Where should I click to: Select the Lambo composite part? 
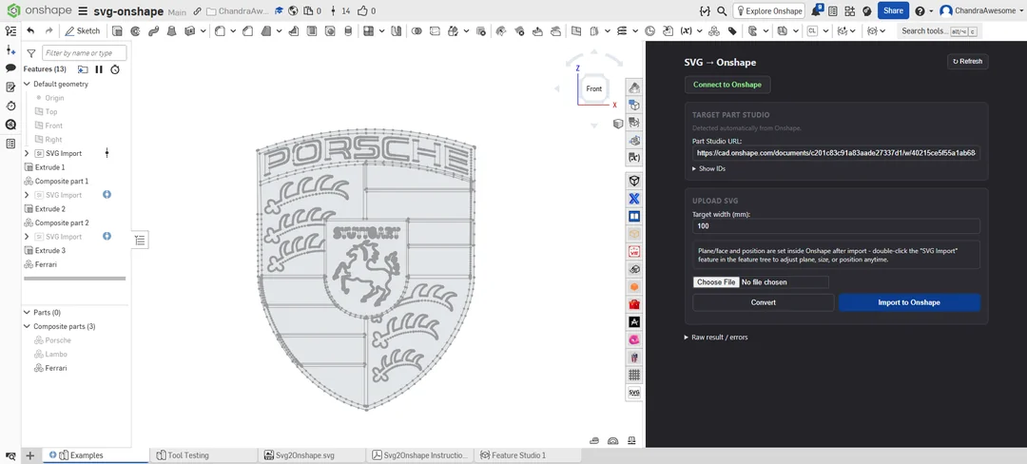click(x=56, y=354)
